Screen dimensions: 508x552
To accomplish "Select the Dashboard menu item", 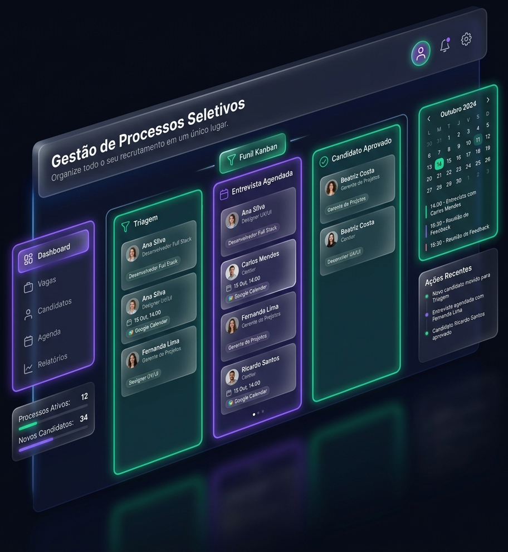I will coord(53,251).
